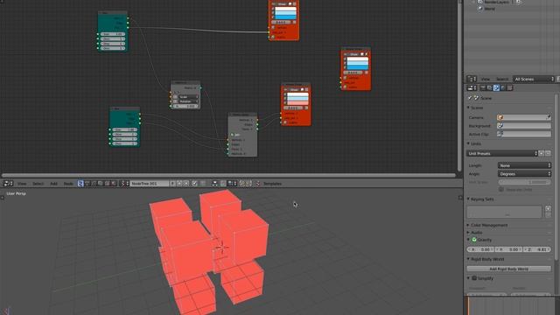
Task: Click the blue color bar on top red node
Action: tap(285, 17)
